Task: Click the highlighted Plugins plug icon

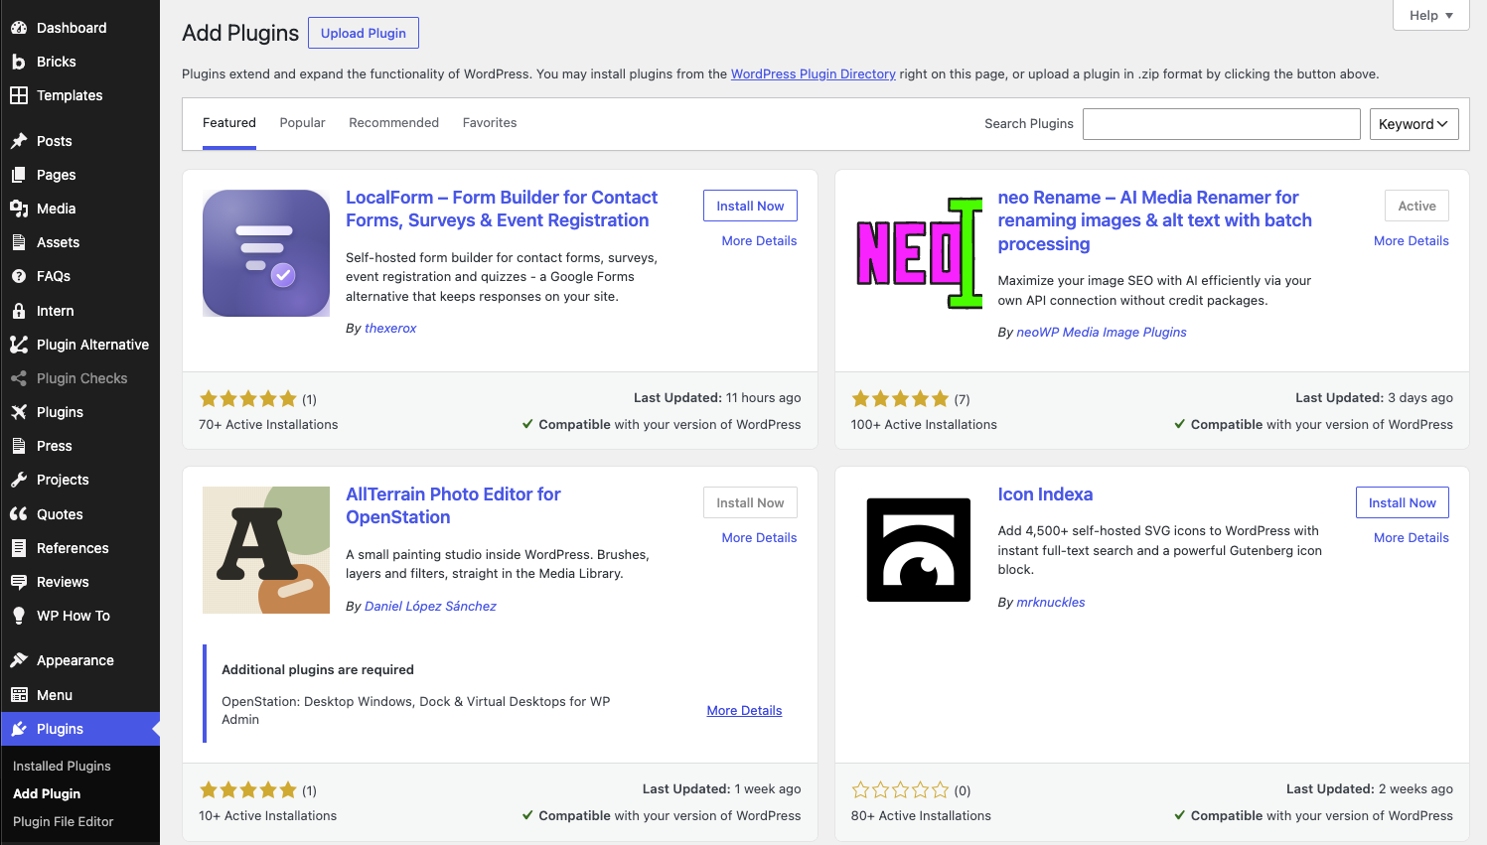Action: (x=19, y=729)
